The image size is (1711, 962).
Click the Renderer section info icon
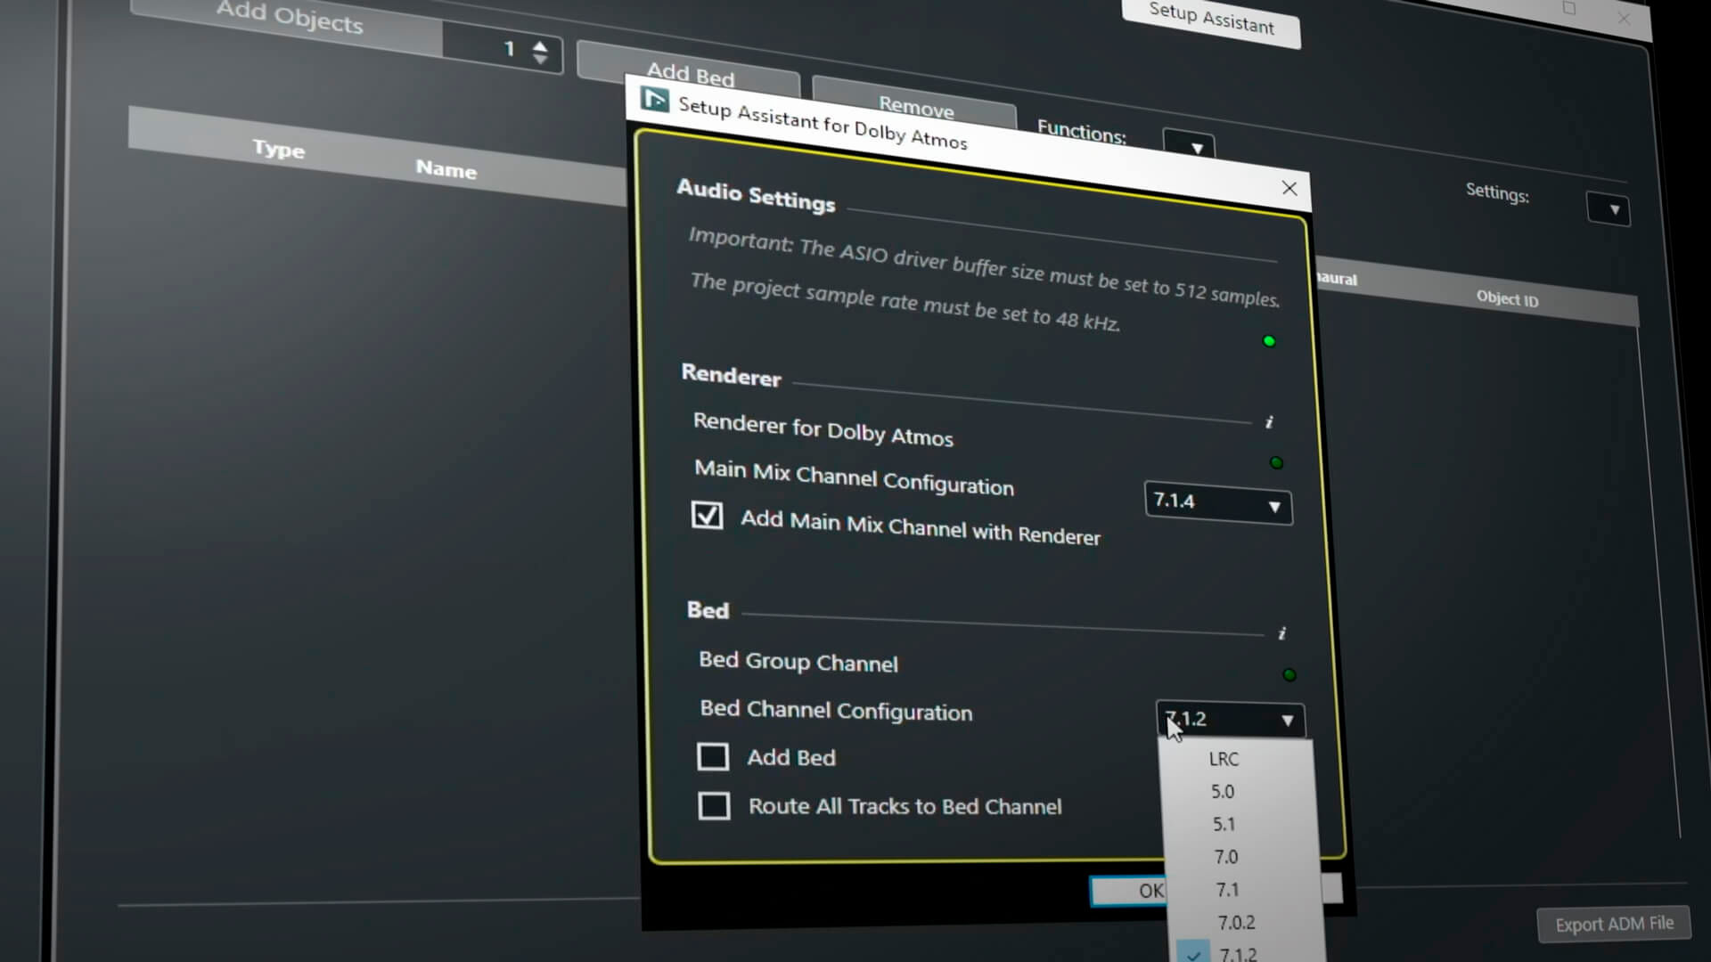click(1269, 422)
